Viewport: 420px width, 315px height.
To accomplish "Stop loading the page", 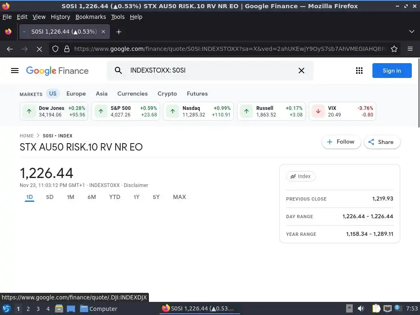I will click(39, 49).
